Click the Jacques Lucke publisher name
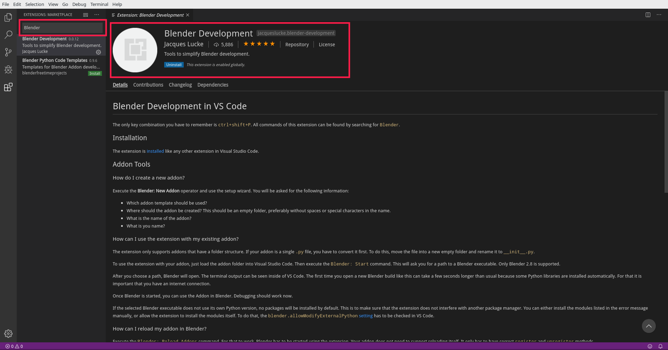 click(x=184, y=44)
